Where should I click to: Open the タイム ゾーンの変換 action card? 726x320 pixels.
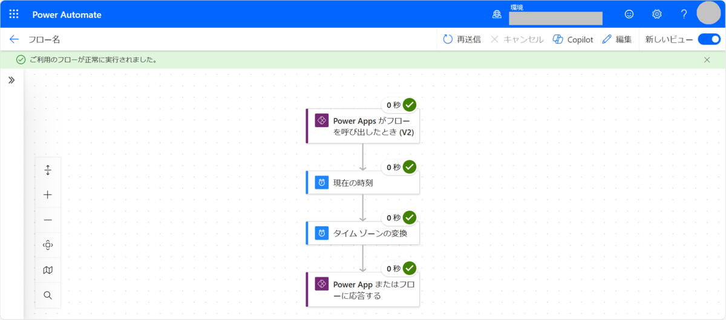point(362,233)
